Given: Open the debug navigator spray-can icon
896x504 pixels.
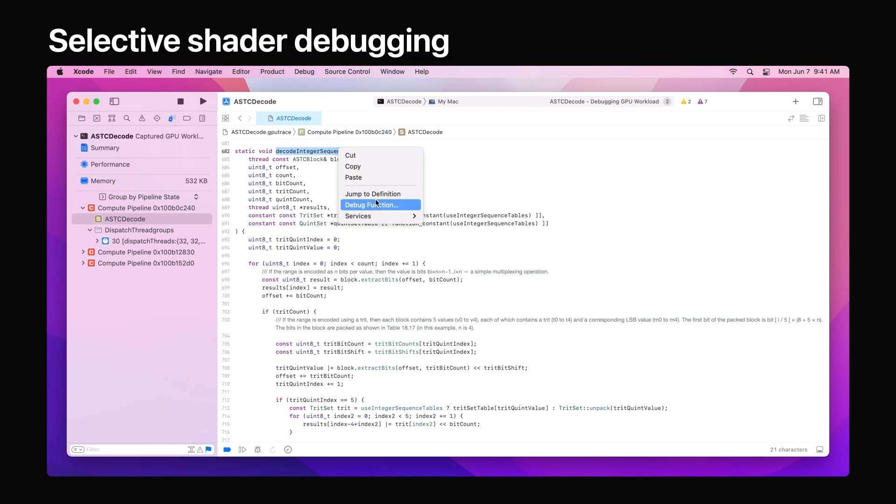Looking at the screenshot, I should [172, 119].
